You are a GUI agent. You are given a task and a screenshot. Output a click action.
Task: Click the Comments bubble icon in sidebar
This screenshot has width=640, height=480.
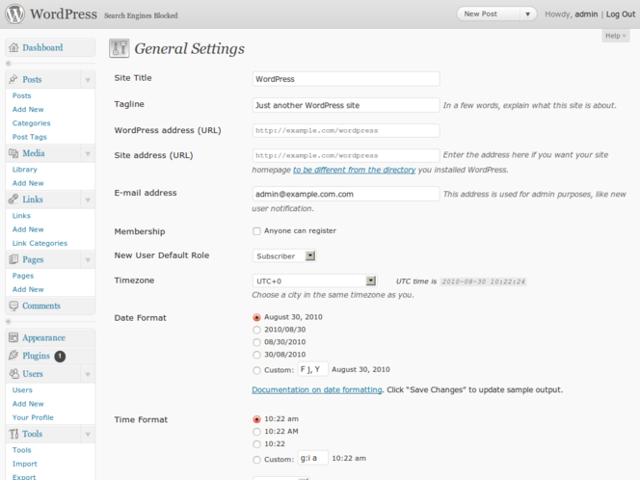point(13,306)
